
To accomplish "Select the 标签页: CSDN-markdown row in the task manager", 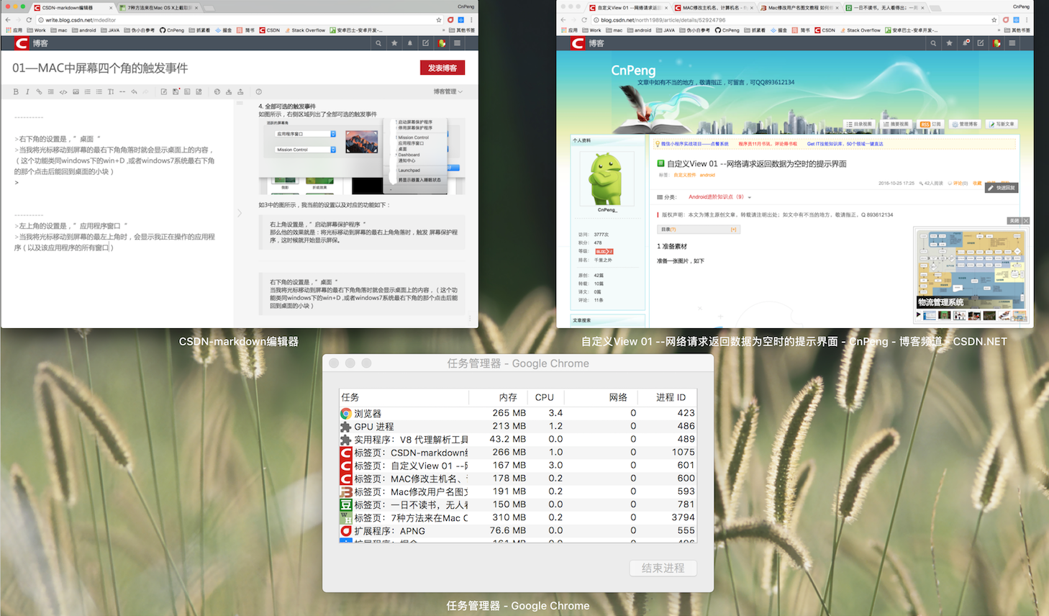I will (x=518, y=452).
